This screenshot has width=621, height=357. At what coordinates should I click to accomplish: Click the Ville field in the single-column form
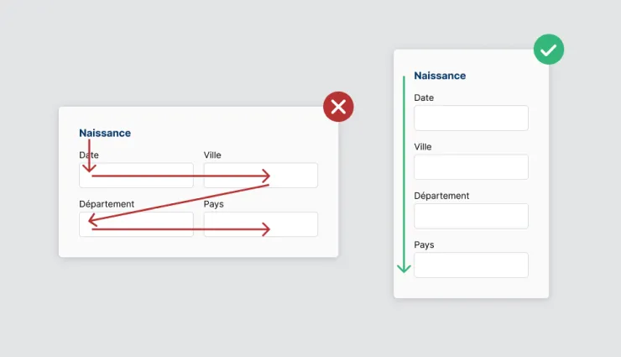(471, 167)
